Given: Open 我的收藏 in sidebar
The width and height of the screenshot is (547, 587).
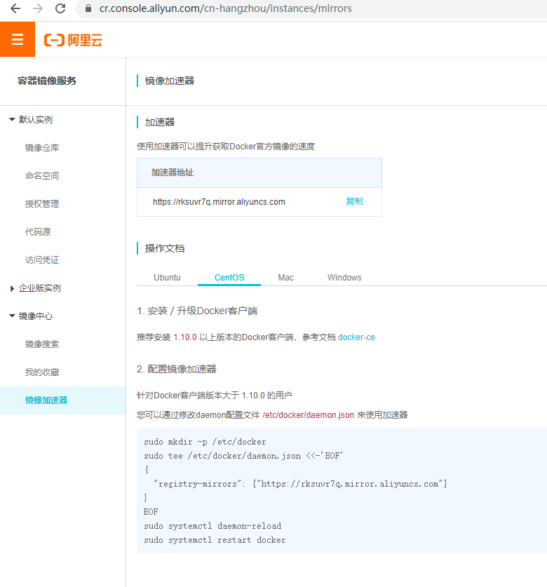Looking at the screenshot, I should tap(42, 372).
